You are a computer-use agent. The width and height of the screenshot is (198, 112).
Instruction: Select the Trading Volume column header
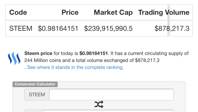click(x=164, y=12)
